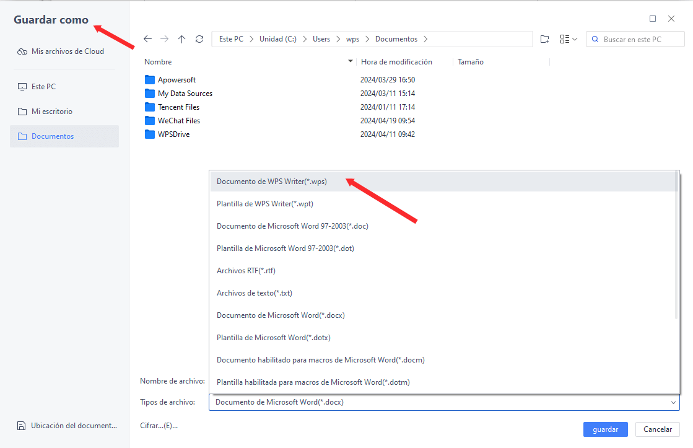Open the Nombre column dropdown arrow
The width and height of the screenshot is (693, 448).
[x=351, y=61]
